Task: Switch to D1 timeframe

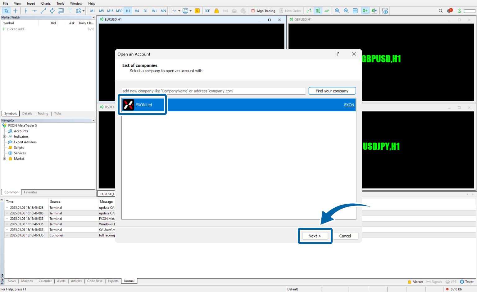Action: (146, 11)
